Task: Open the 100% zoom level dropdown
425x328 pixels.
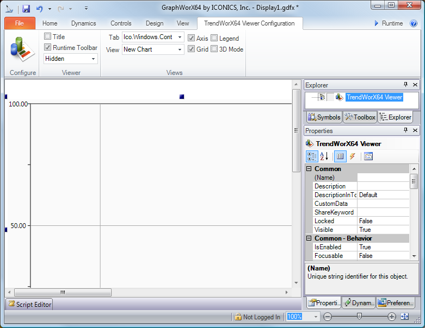Action: click(316, 317)
